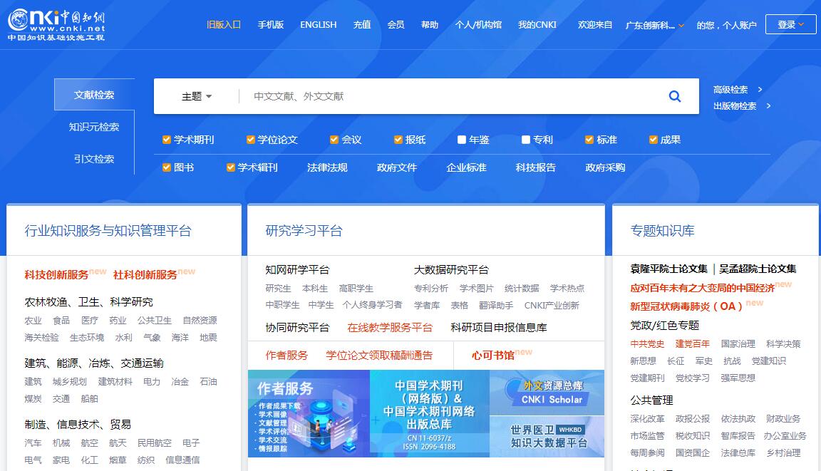Open 科研项目申报信息库 link
The width and height of the screenshot is (821, 471).
tap(499, 328)
